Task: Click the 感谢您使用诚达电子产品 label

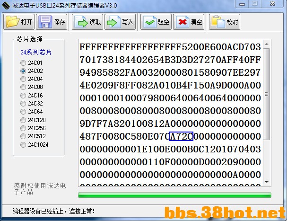Action: pos(40,189)
